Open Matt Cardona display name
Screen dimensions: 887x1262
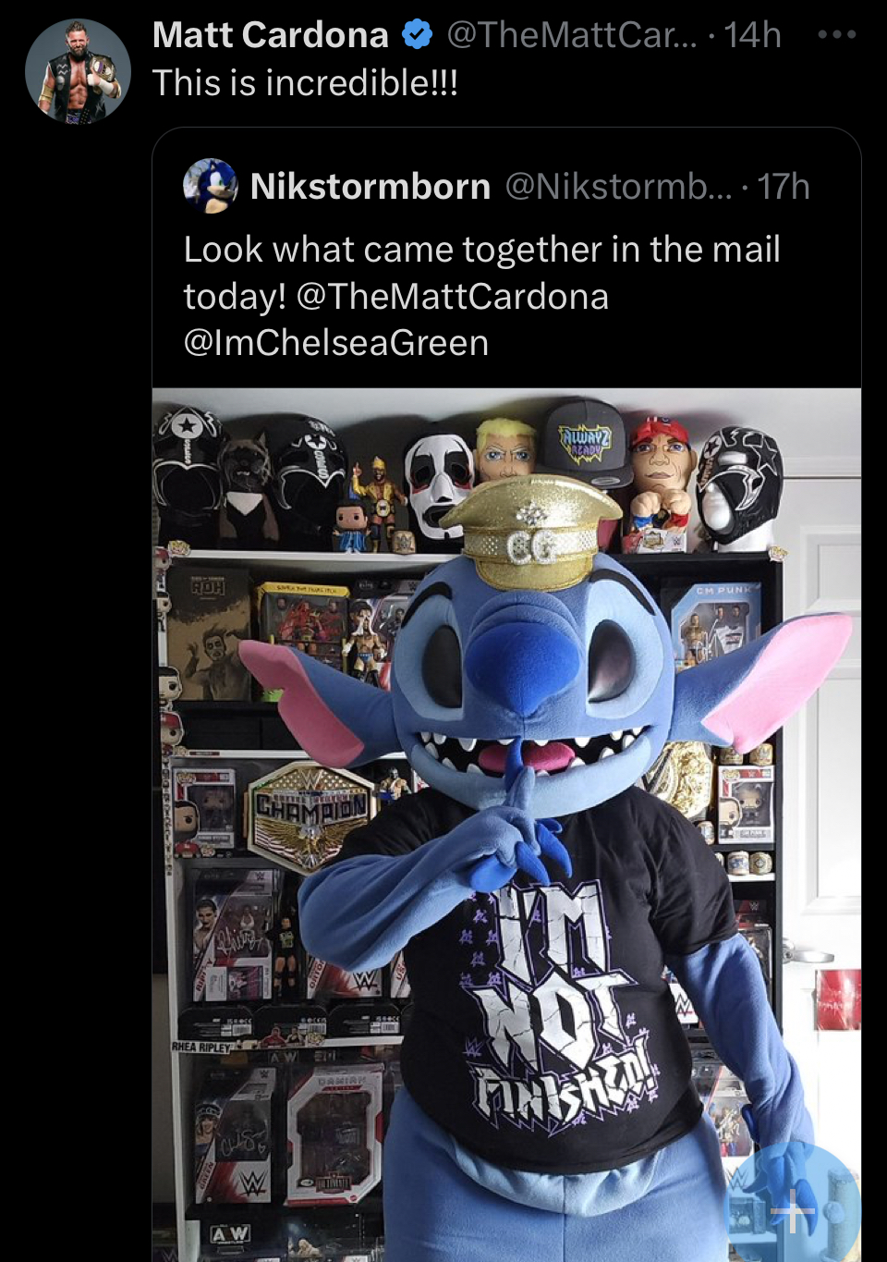270,35
